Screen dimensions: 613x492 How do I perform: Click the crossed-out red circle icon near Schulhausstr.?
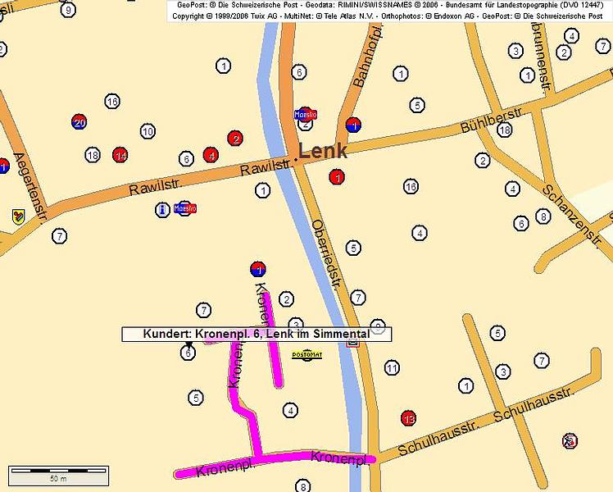click(570, 441)
